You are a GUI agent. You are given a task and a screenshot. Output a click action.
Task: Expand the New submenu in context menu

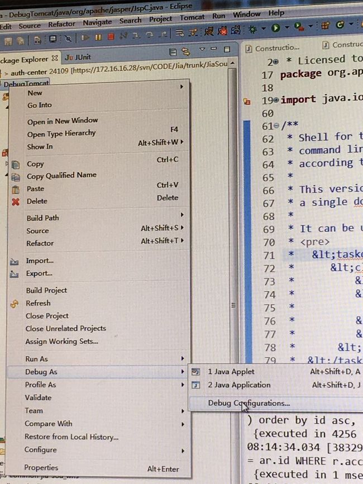[99, 92]
